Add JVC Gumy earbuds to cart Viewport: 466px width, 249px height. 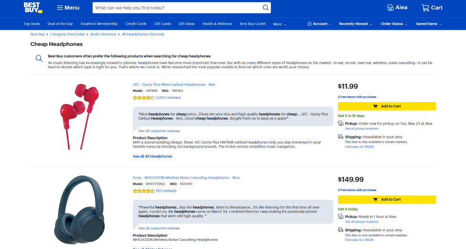(x=387, y=106)
